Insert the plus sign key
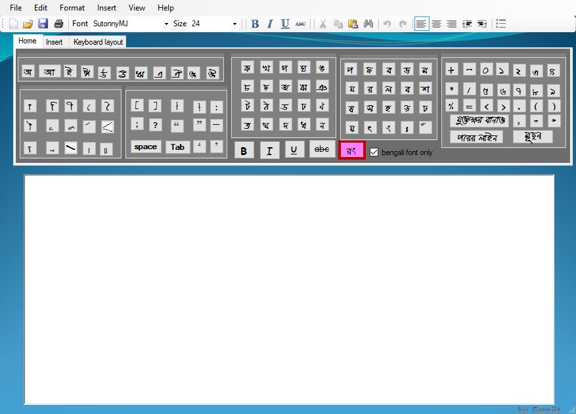The image size is (576, 414). pyautogui.click(x=451, y=70)
